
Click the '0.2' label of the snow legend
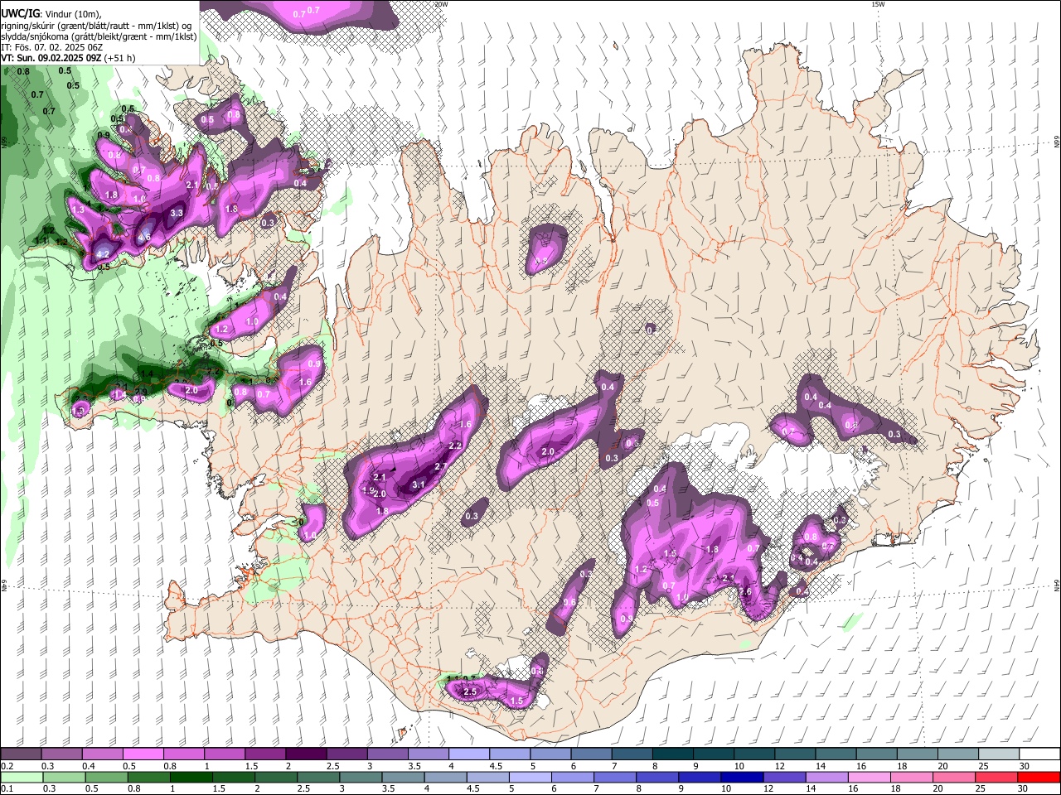coord(7,766)
